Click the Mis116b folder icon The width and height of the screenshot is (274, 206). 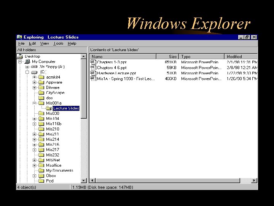click(x=41, y=124)
